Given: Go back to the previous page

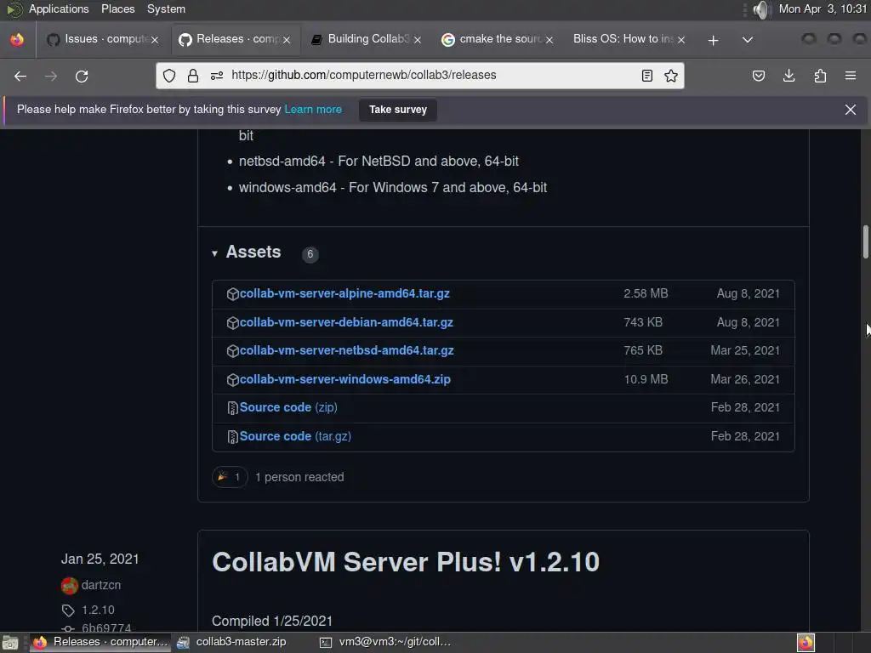Looking at the screenshot, I should tap(20, 76).
